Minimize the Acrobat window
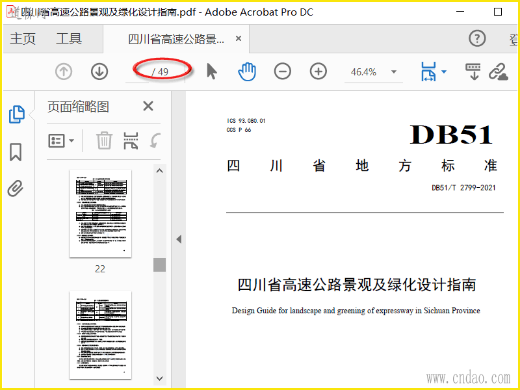The image size is (520, 390). point(460,12)
